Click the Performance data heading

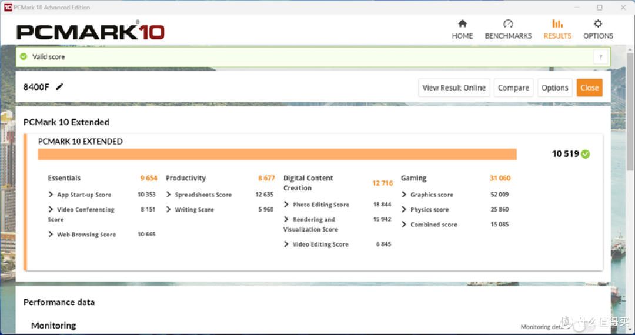click(59, 302)
